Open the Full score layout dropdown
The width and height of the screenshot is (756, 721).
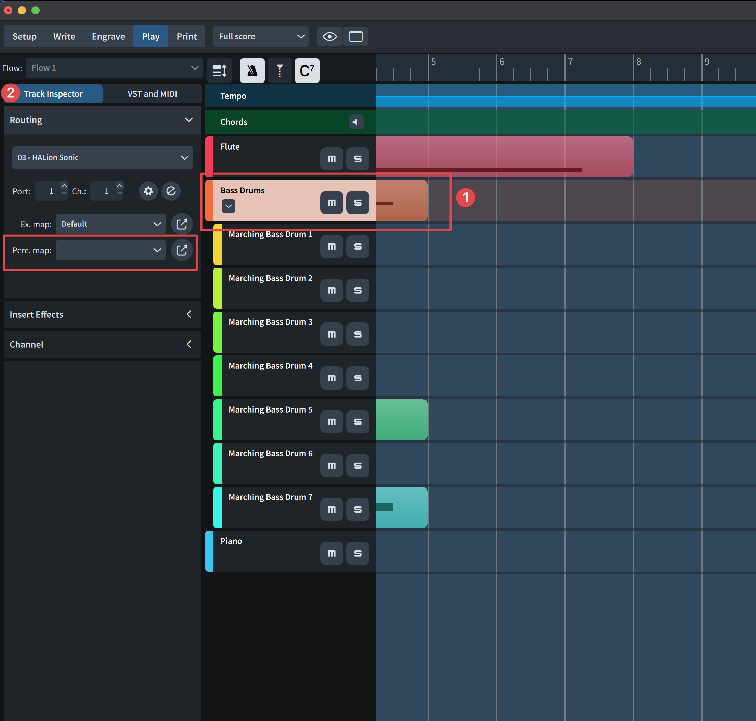pyautogui.click(x=261, y=37)
